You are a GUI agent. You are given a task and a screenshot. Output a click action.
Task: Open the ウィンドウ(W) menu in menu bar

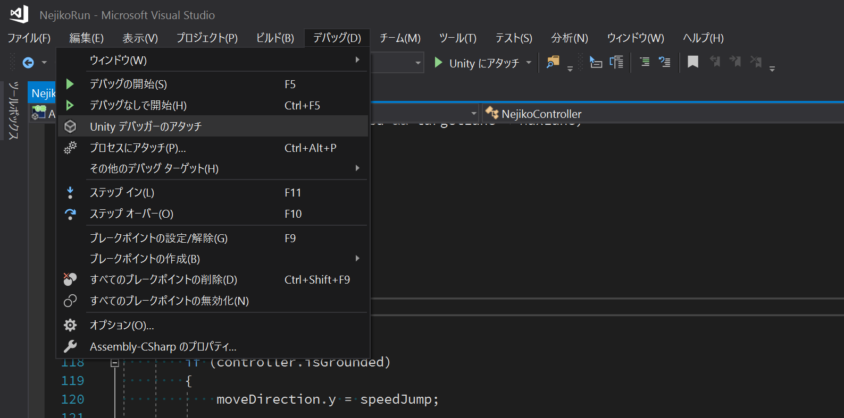(636, 38)
